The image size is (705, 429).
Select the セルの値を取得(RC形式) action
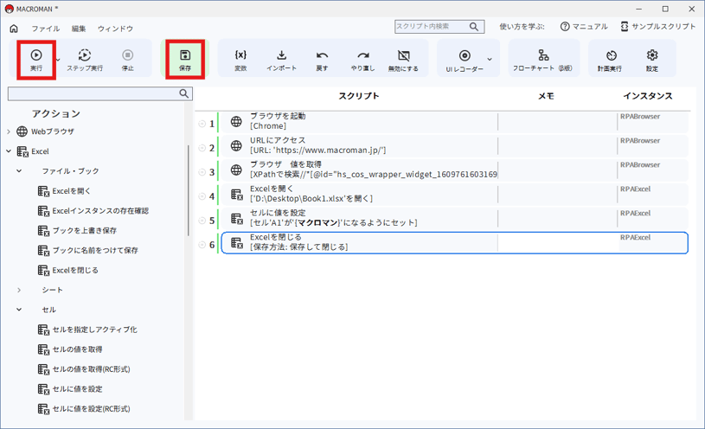[x=84, y=369]
